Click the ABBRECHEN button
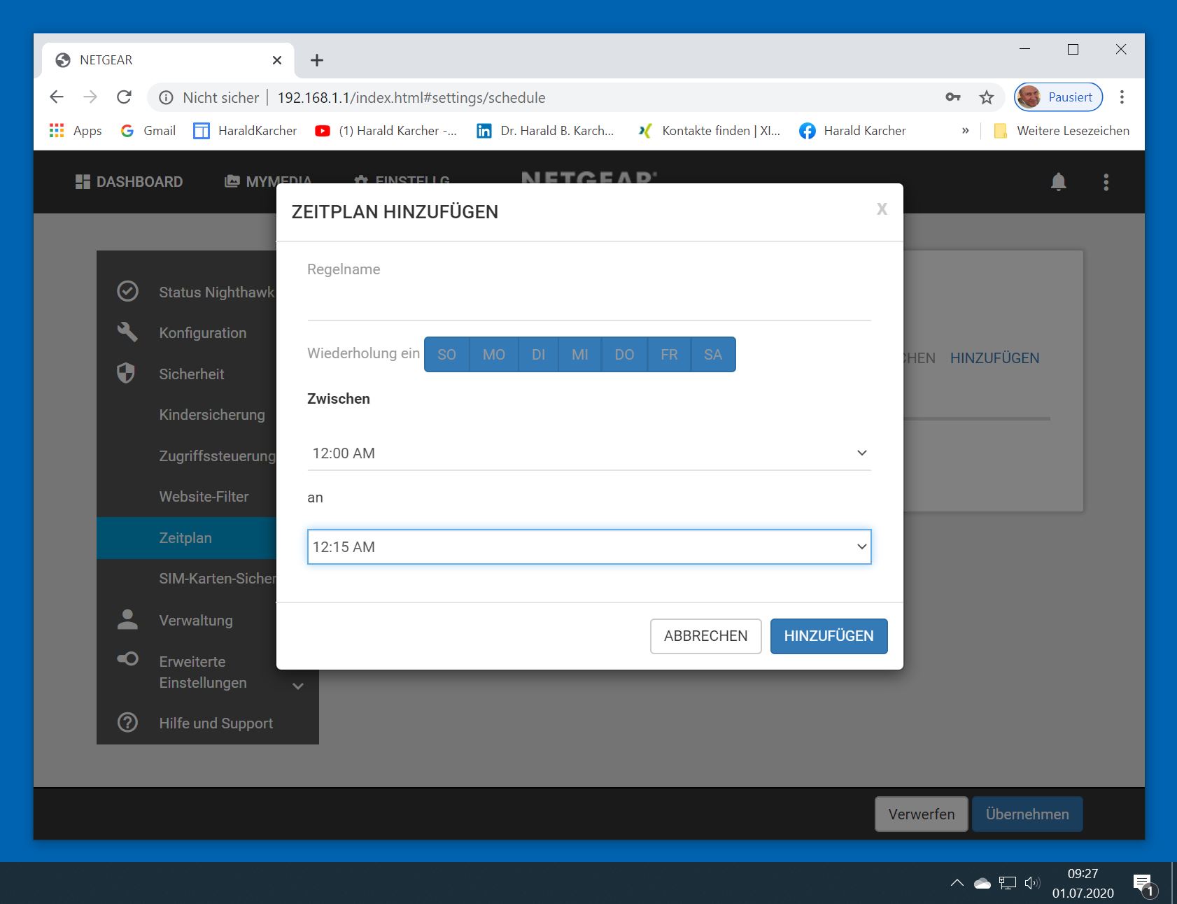Viewport: 1177px width, 904px height. click(x=705, y=636)
